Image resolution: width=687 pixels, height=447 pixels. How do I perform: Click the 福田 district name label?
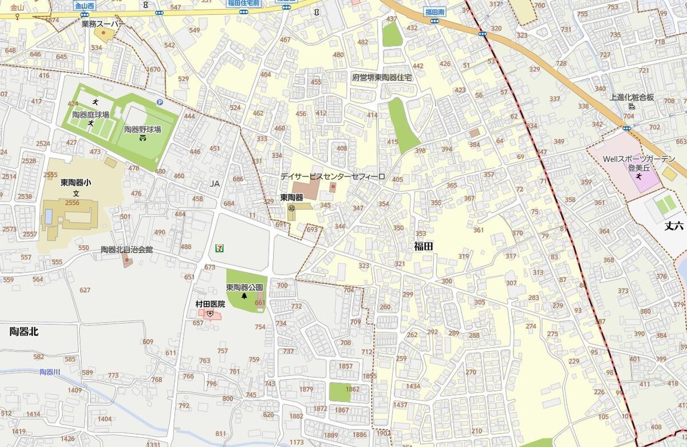pos(424,246)
